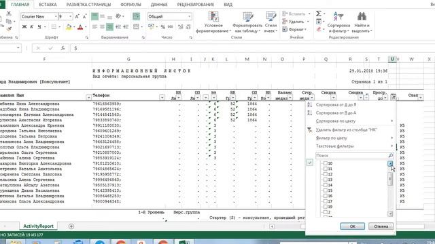
Task: Click the percent style icon
Action: pyautogui.click(x=163, y=27)
